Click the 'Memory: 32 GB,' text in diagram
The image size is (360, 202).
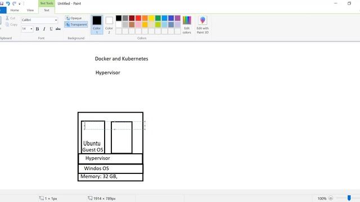99,176
